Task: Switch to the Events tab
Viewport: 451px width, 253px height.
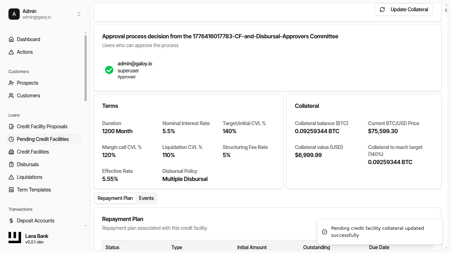Action: click(146, 198)
